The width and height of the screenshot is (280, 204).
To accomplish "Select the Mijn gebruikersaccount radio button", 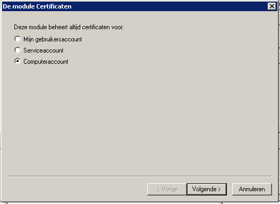I will 18,39.
